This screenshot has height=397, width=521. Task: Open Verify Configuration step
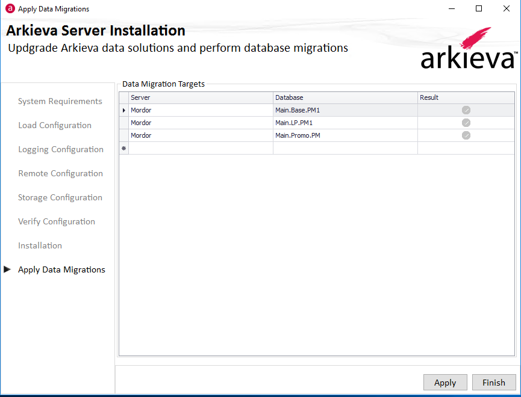[57, 221]
